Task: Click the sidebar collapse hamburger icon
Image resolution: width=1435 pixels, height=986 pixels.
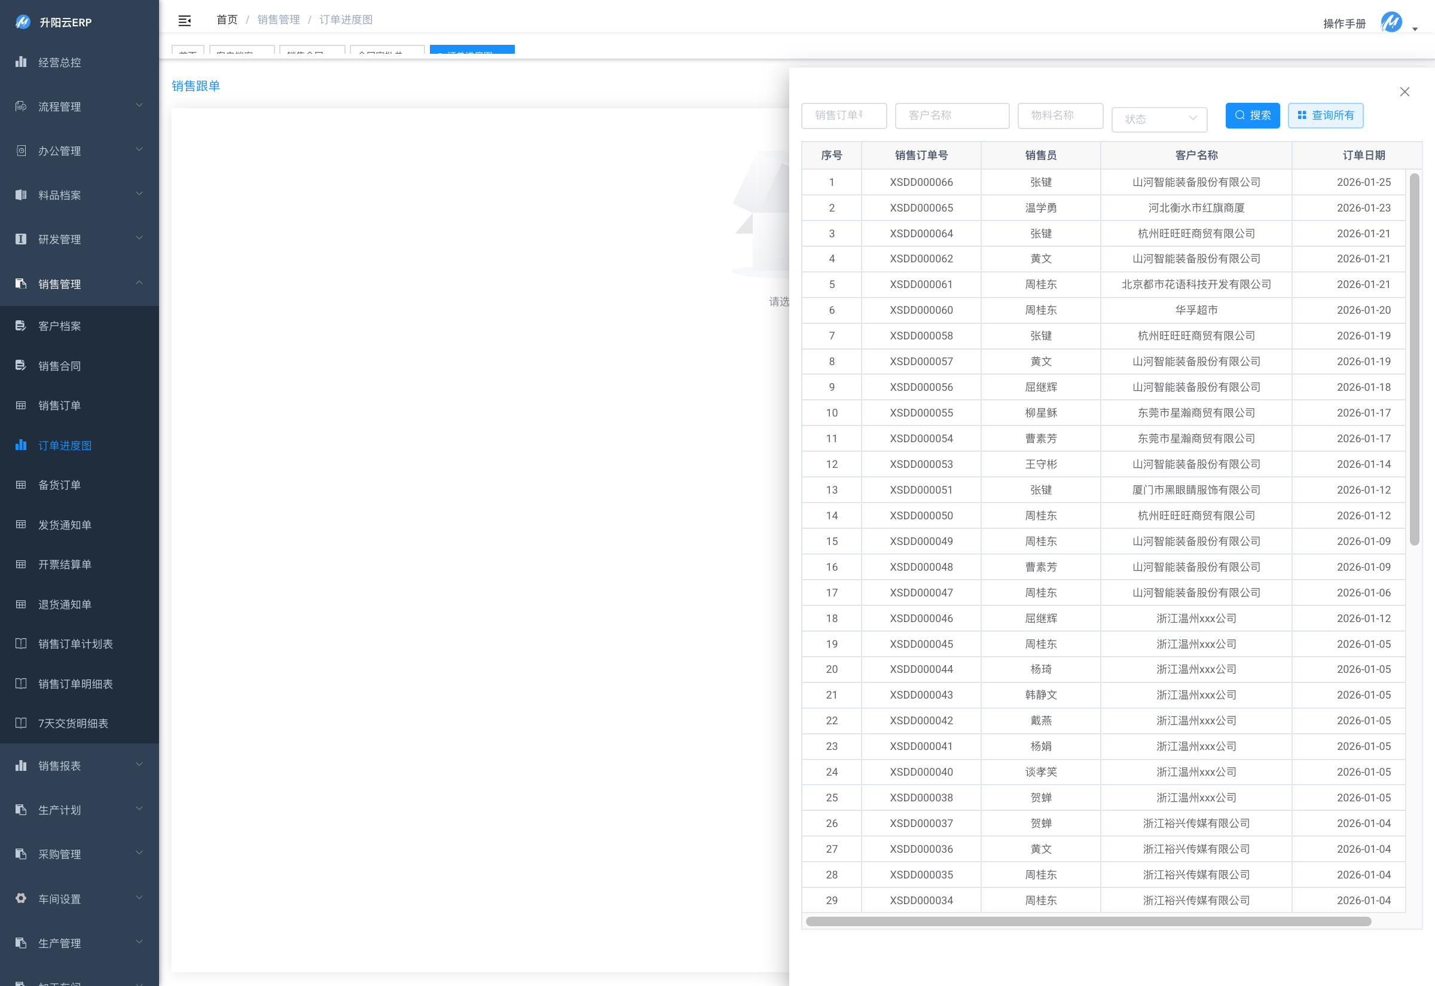Action: [x=184, y=20]
